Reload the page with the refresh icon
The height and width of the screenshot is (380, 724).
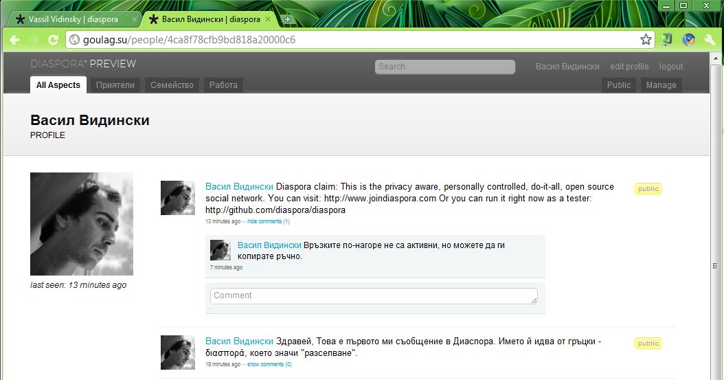pos(53,40)
